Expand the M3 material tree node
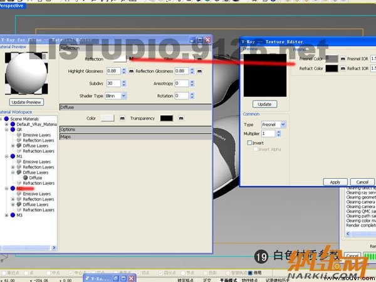 click(6, 216)
